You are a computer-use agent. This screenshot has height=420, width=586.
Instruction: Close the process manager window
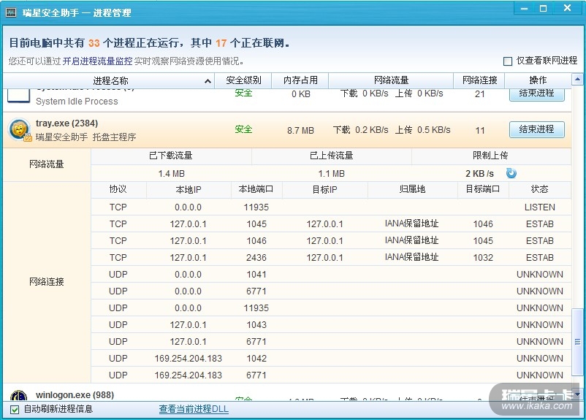[x=566, y=9]
